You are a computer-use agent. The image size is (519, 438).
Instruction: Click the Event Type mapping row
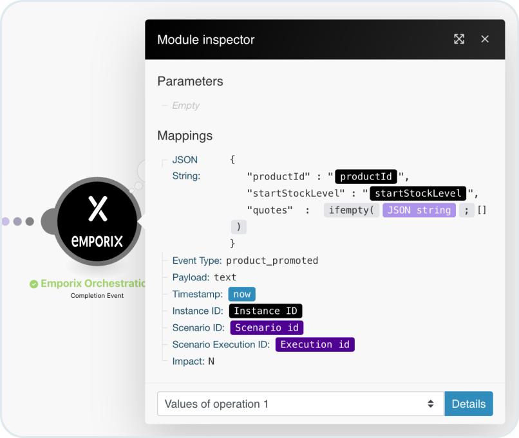coord(245,260)
